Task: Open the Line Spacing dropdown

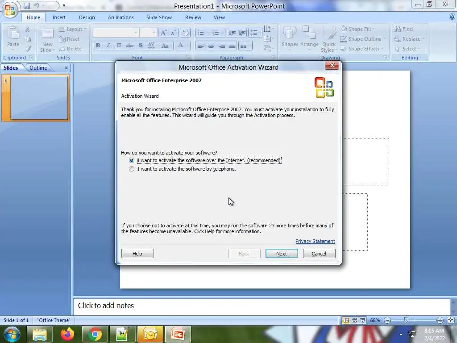Action: click(x=255, y=32)
